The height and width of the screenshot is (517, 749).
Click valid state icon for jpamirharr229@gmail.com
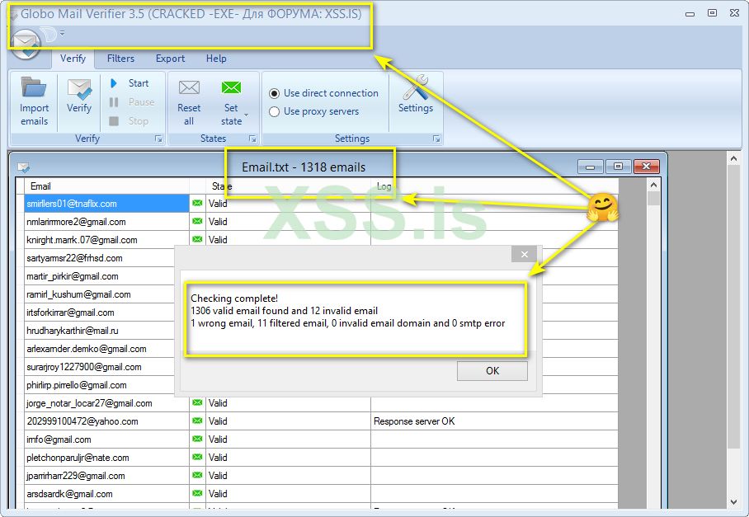pyautogui.click(x=197, y=476)
